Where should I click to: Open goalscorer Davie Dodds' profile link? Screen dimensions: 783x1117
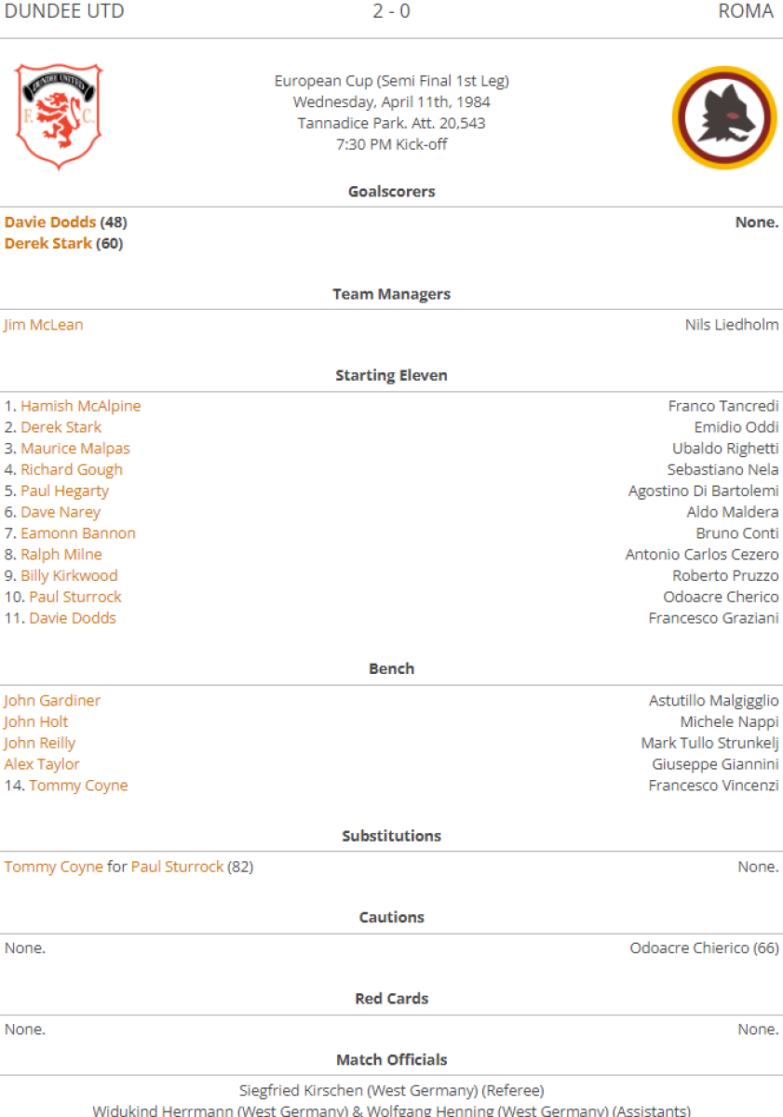tap(50, 222)
